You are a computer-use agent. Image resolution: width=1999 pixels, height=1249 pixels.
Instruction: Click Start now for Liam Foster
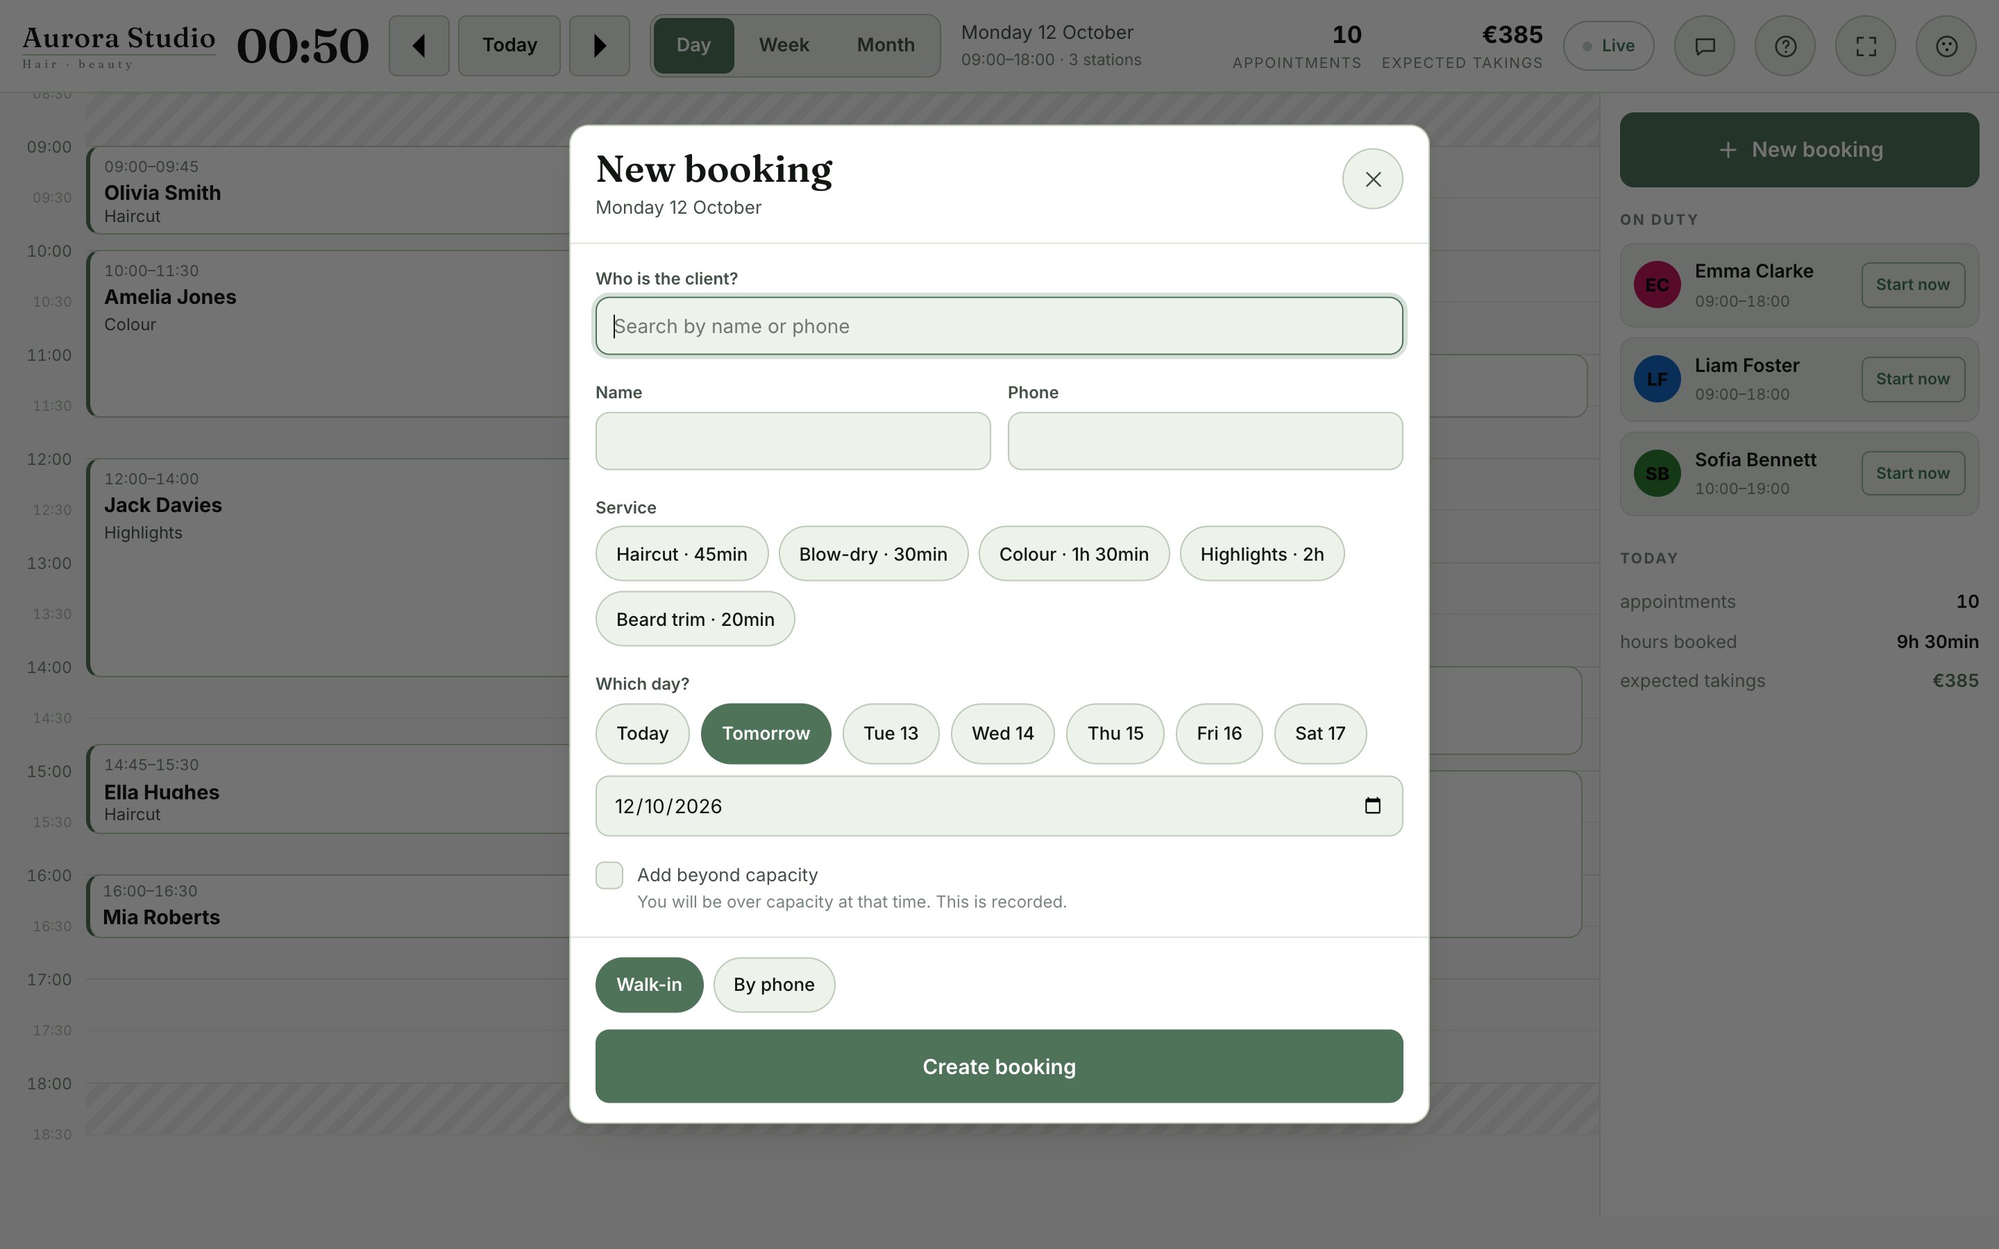(1913, 379)
